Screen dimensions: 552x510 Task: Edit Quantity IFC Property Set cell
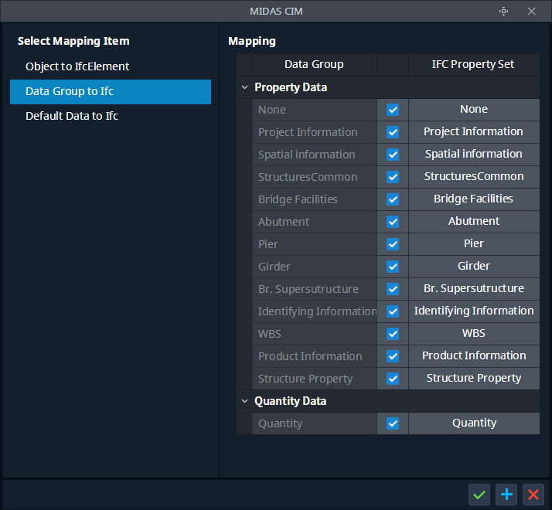(474, 423)
